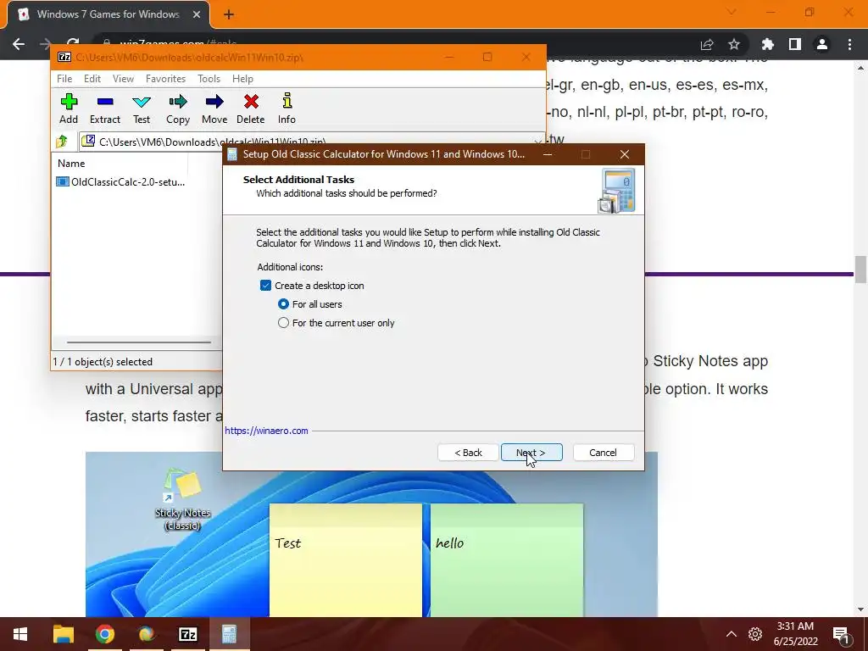Open File Explorer from taskbar
The width and height of the screenshot is (868, 651).
(x=63, y=634)
